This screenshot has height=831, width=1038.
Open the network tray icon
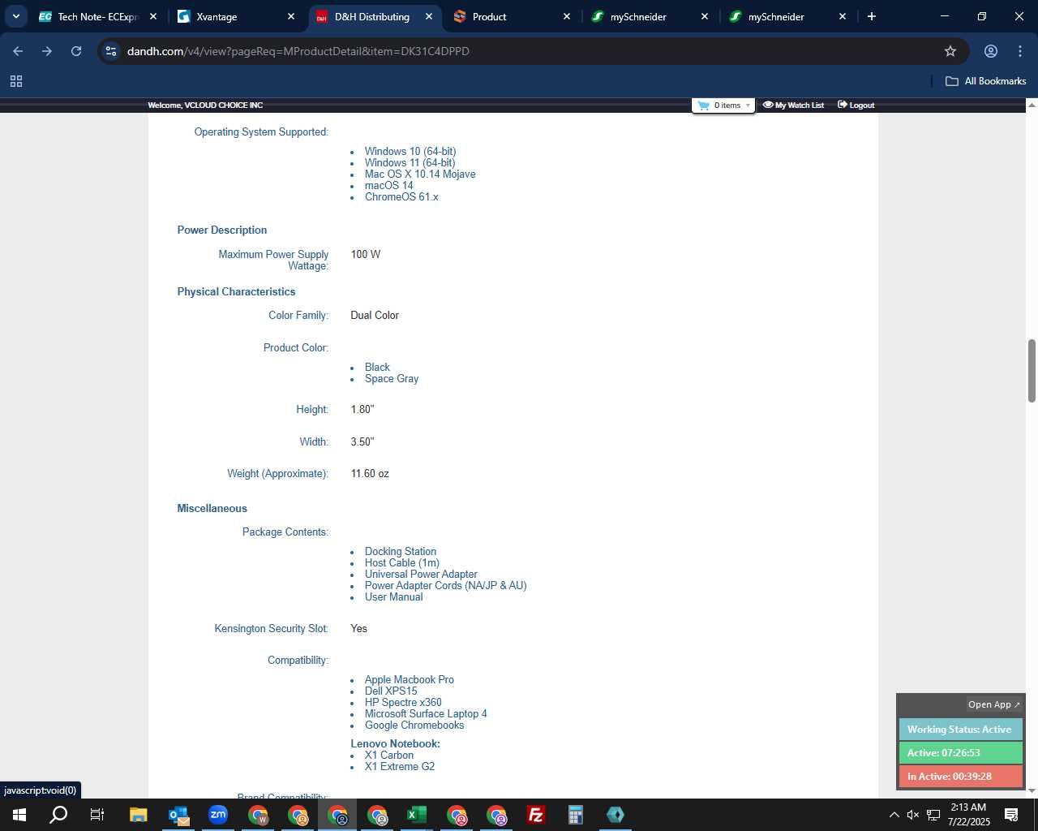(x=933, y=815)
